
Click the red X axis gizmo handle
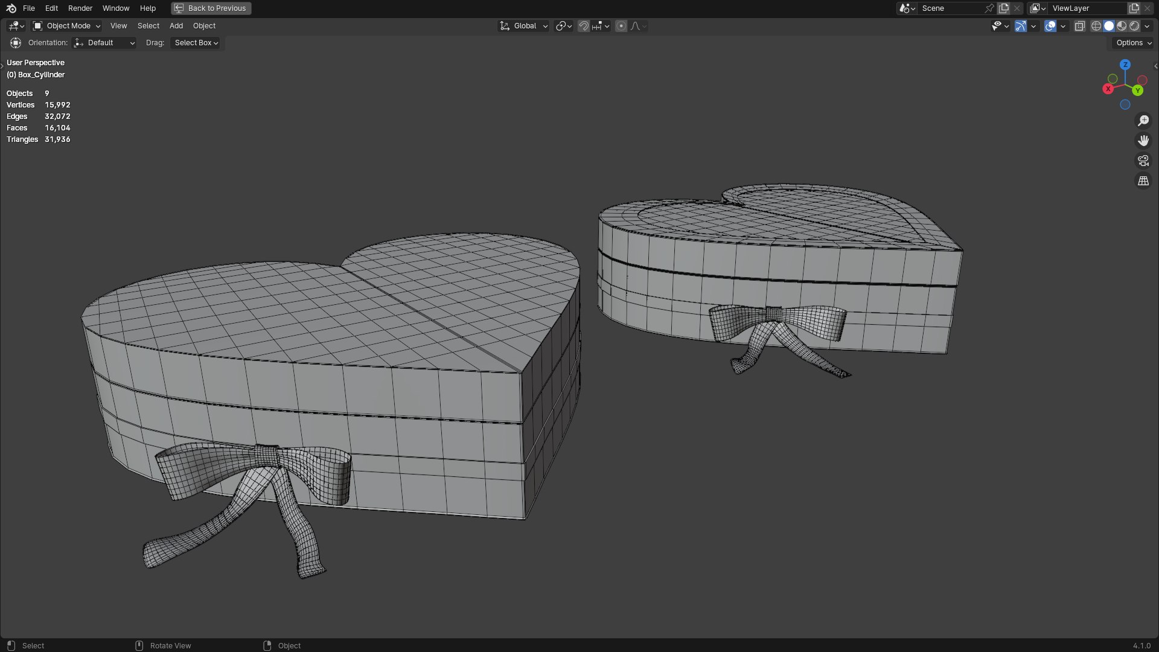(x=1108, y=89)
